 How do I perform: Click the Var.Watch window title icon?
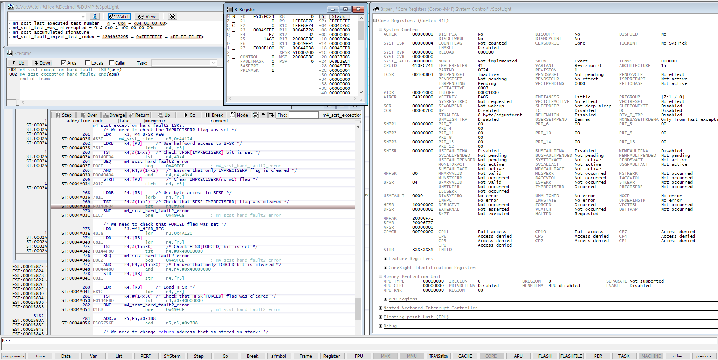(x=10, y=7)
